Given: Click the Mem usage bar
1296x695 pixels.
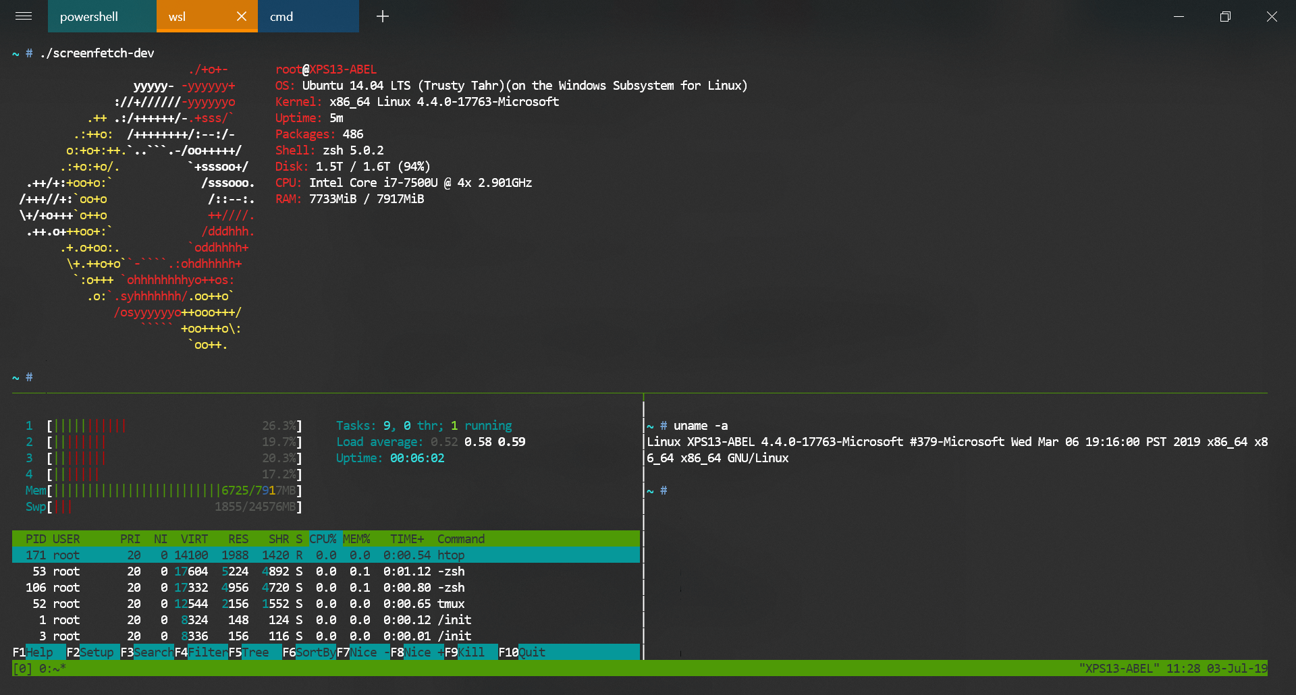Looking at the screenshot, I should point(164,491).
